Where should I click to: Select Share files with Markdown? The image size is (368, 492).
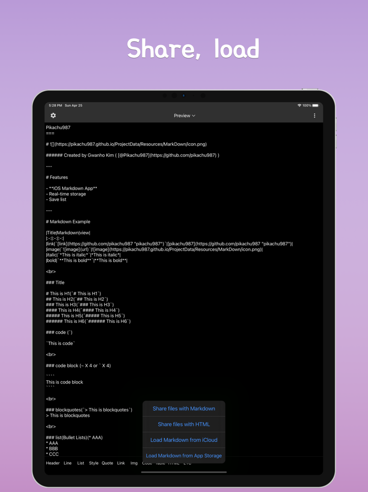[184, 409]
